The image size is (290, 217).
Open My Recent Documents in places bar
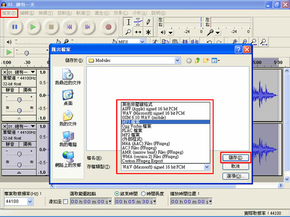[x=68, y=77]
